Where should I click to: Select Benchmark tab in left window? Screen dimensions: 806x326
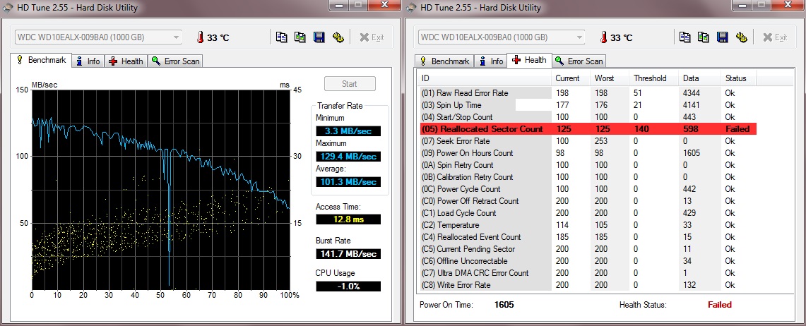40,60
